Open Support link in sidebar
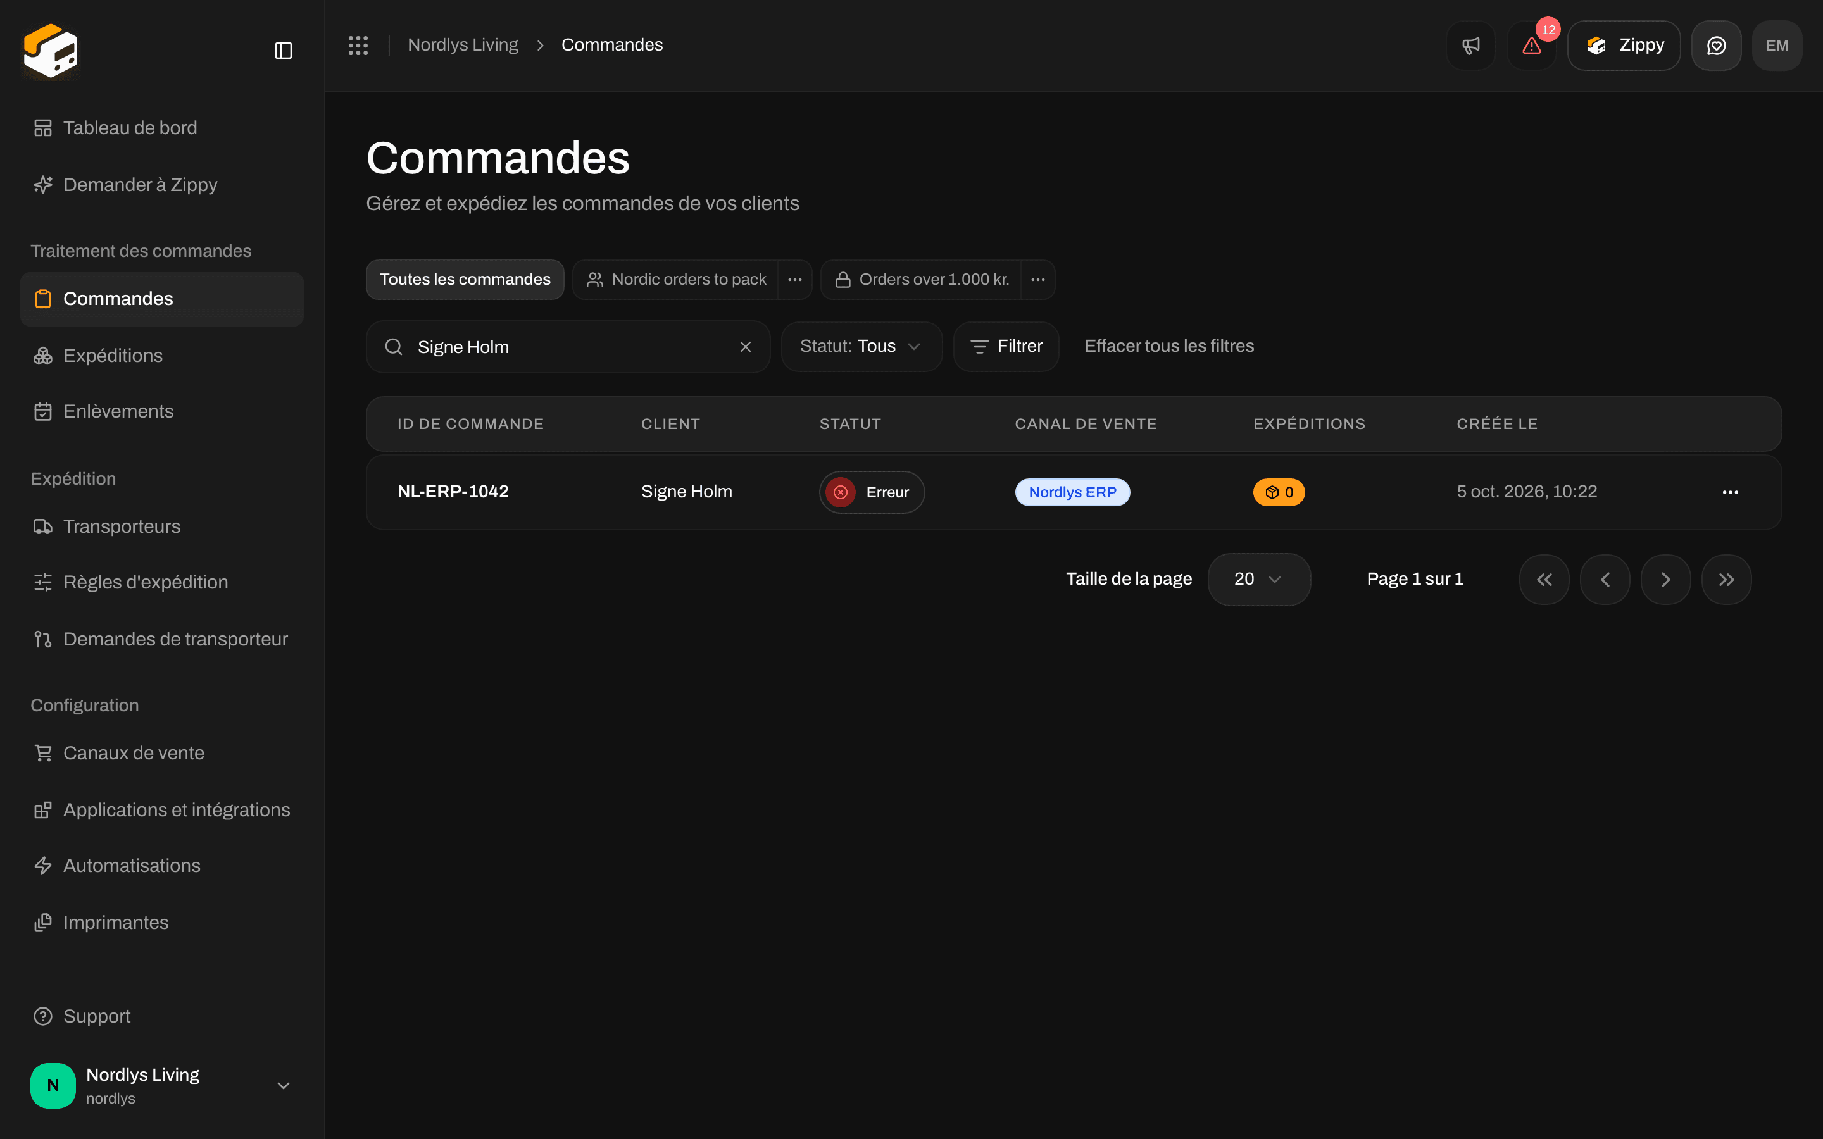The width and height of the screenshot is (1823, 1139). click(162, 1016)
